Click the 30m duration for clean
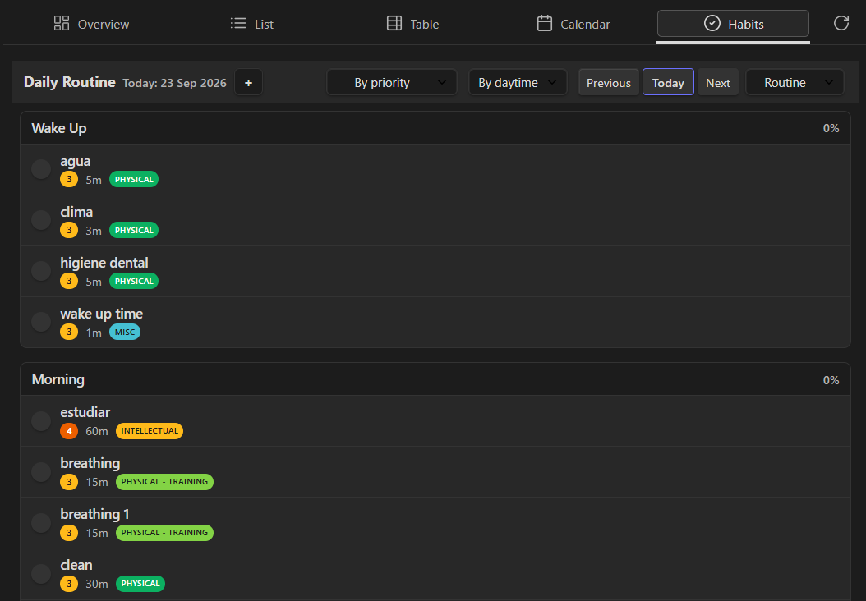This screenshot has height=601, width=866. (97, 583)
